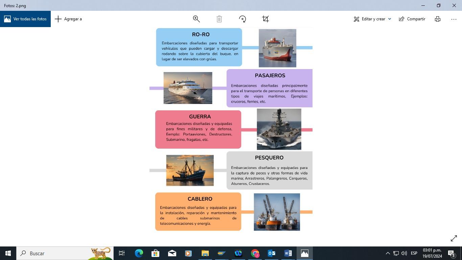
Task: Click the zoom magnifier icon
Action: 196,19
